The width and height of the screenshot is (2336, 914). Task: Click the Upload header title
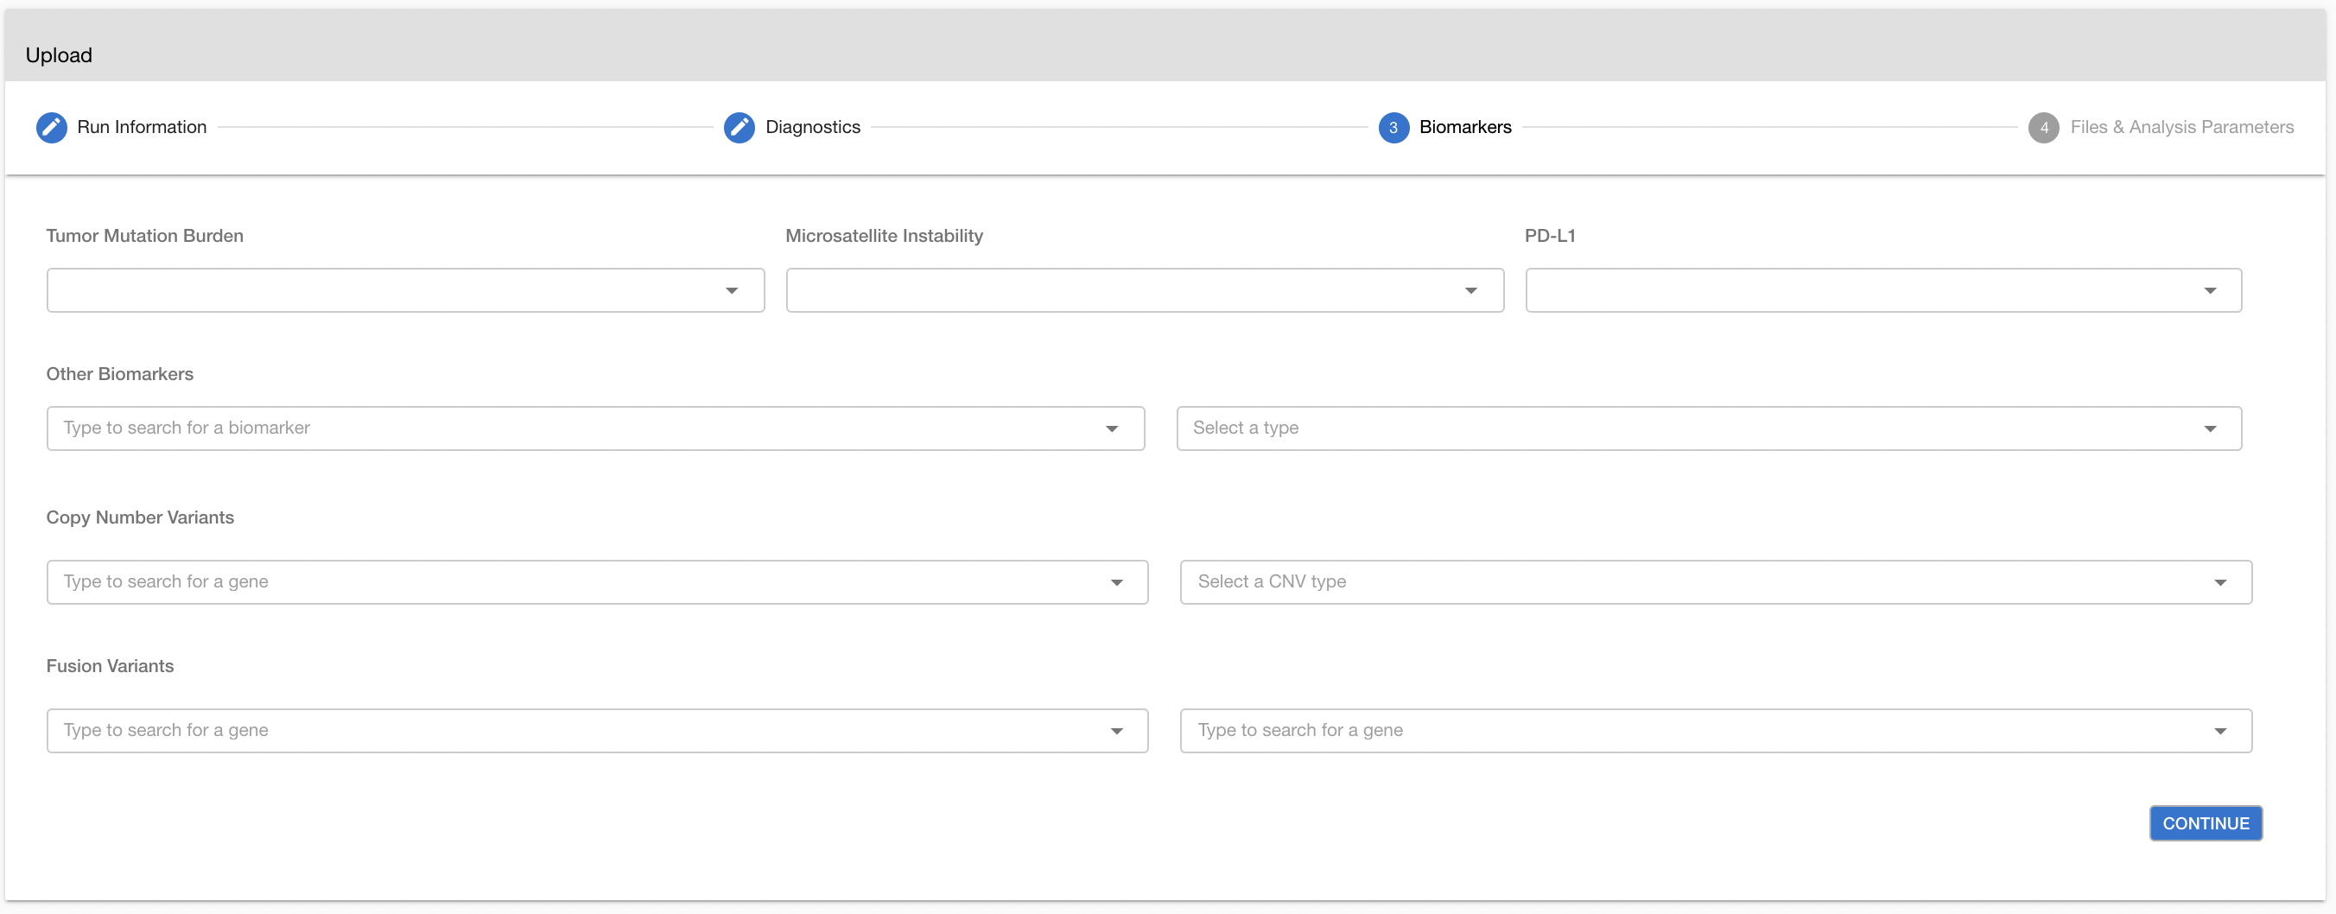59,55
